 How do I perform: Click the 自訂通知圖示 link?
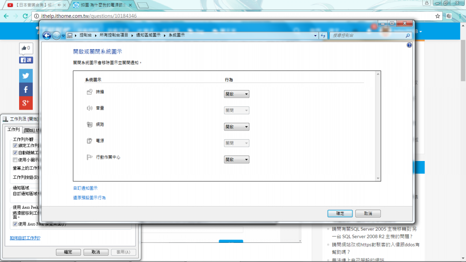click(85, 188)
